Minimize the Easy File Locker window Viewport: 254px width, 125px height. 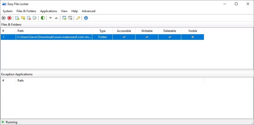(225, 4)
